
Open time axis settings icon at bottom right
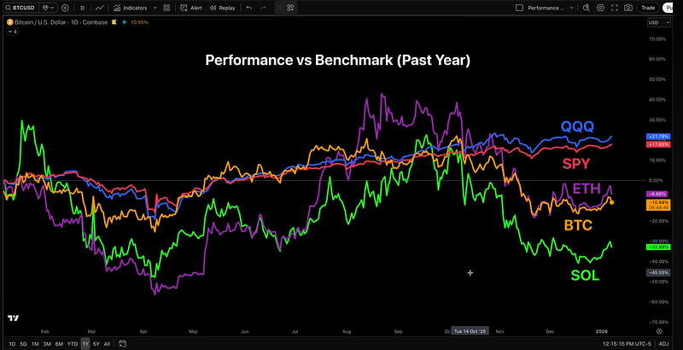coord(659,331)
